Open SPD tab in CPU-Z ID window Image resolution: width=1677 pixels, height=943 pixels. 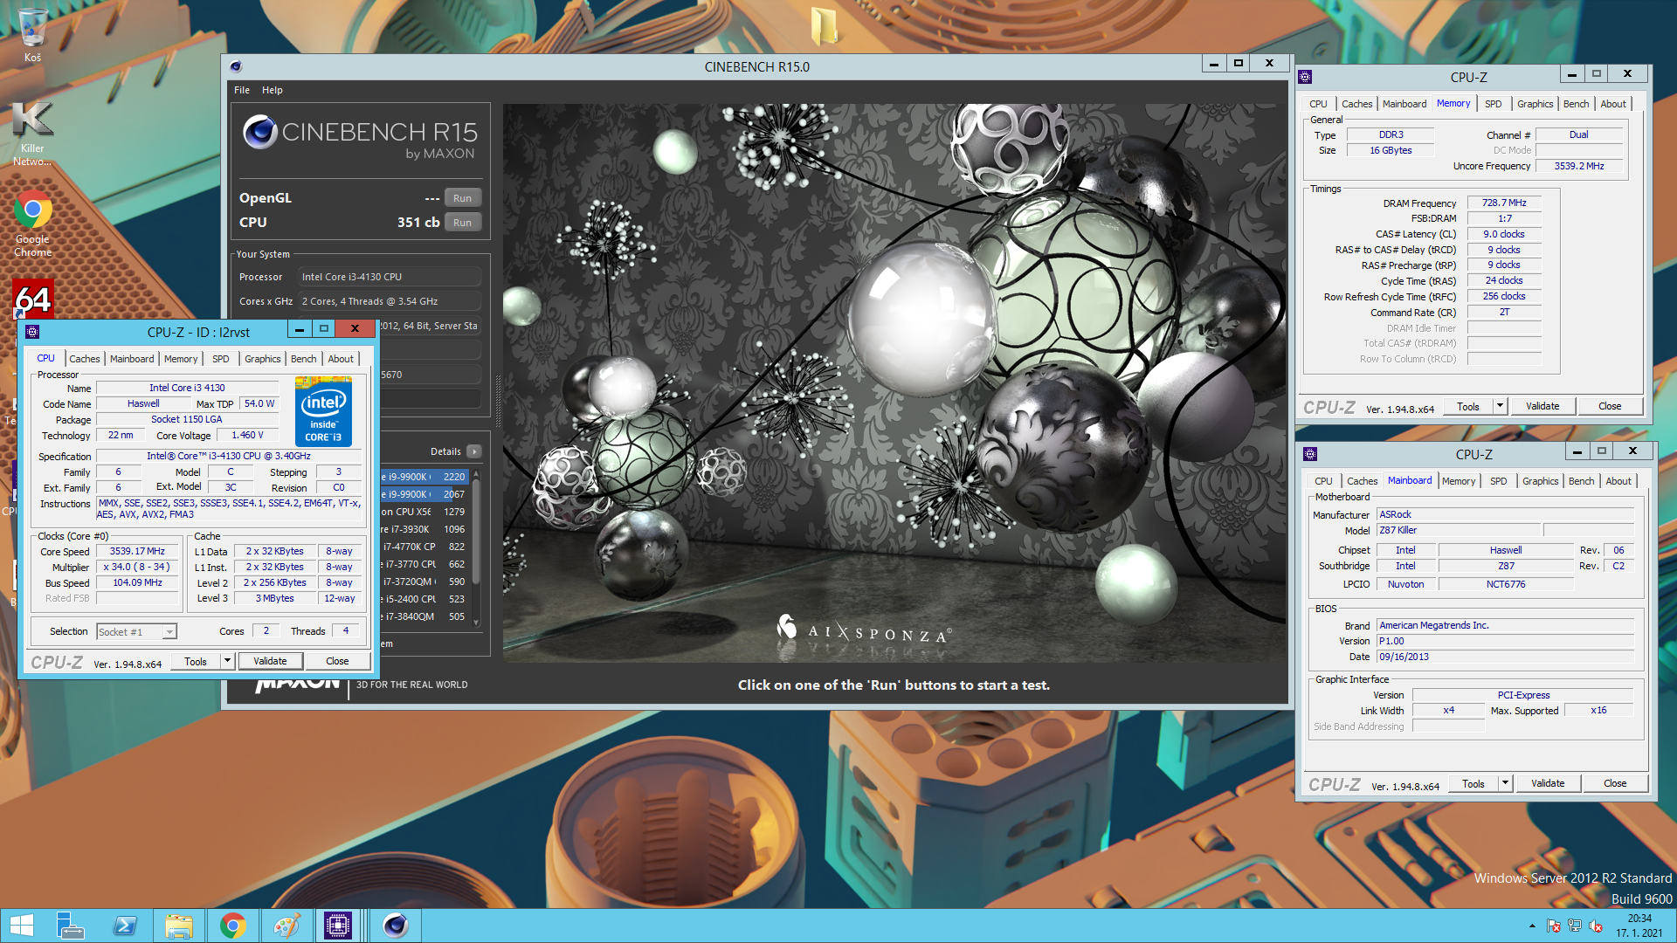click(x=221, y=359)
